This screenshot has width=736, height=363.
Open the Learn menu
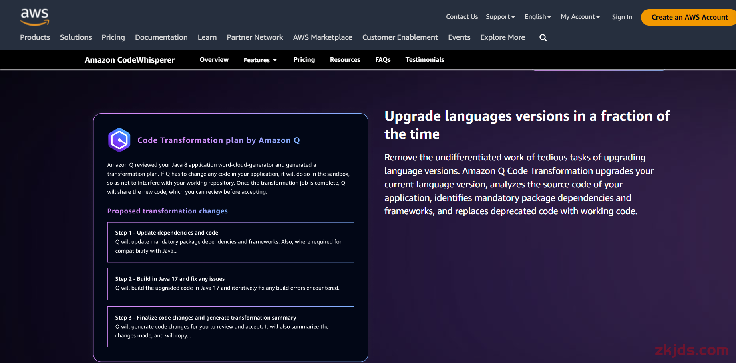point(207,37)
